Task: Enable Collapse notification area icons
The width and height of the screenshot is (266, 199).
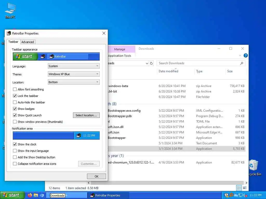Action: click(15, 164)
